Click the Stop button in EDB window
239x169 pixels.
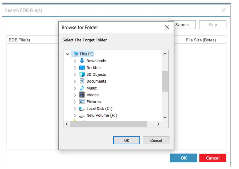tap(213, 25)
